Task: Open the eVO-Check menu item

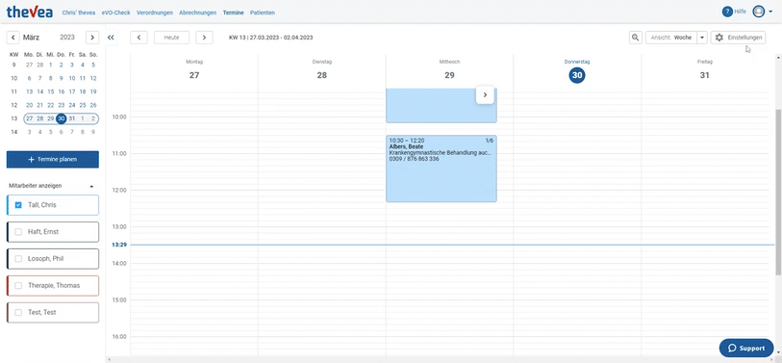Action: (x=115, y=13)
